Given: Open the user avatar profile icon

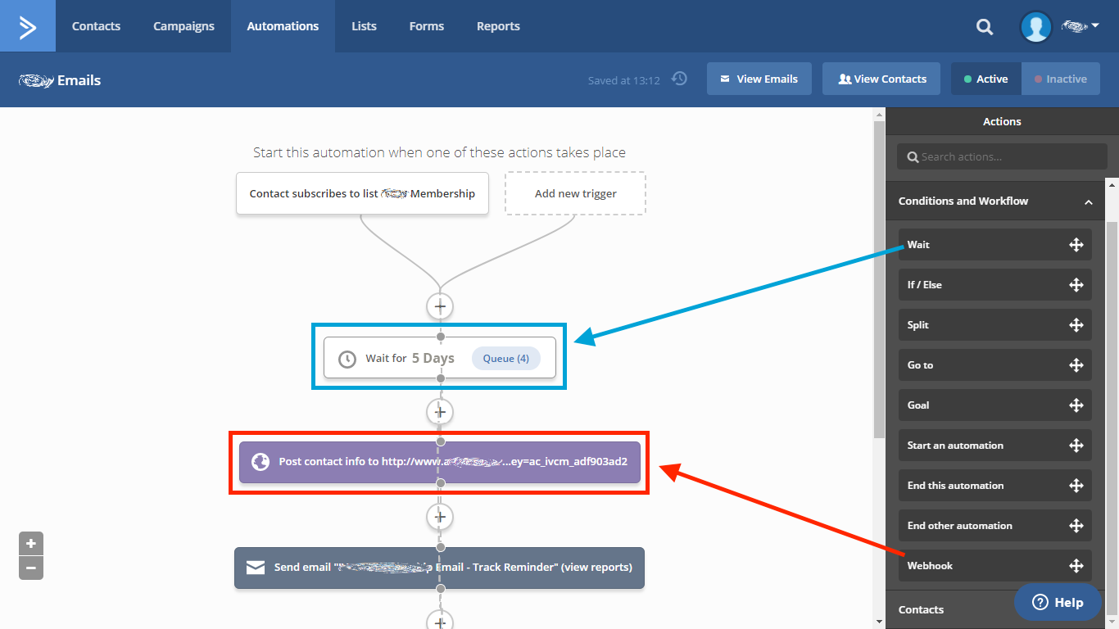Looking at the screenshot, I should 1036,26.
